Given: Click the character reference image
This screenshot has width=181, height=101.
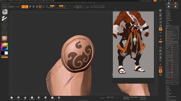Looking at the screenshot, I should coord(133,45).
